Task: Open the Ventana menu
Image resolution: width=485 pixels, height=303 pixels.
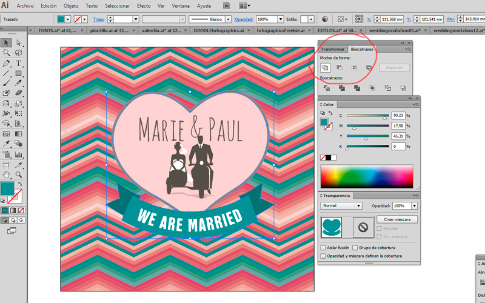Action: click(x=181, y=5)
